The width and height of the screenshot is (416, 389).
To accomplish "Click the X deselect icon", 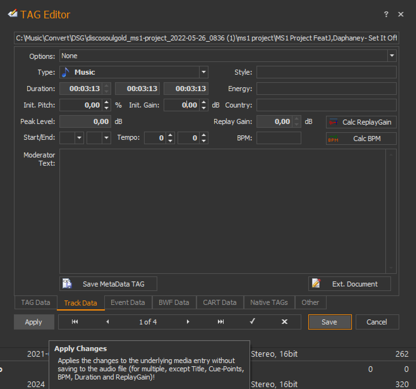I will (284, 322).
